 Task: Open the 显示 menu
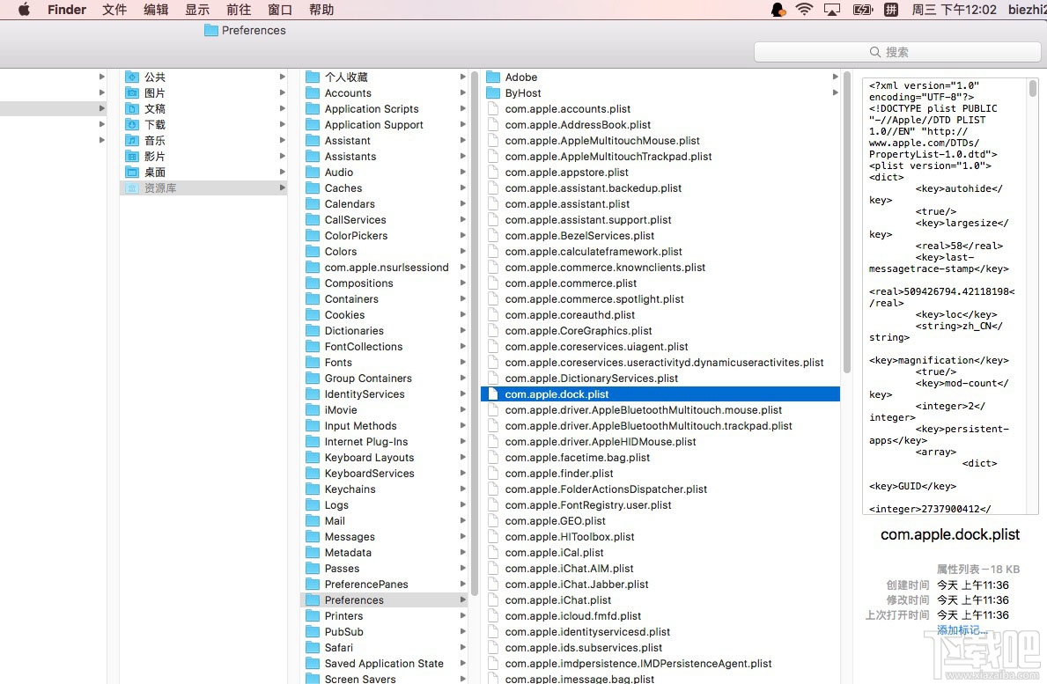[197, 10]
